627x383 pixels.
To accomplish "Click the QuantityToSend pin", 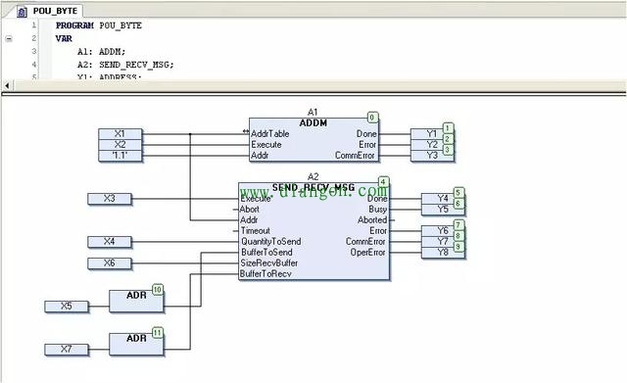I will (x=270, y=242).
